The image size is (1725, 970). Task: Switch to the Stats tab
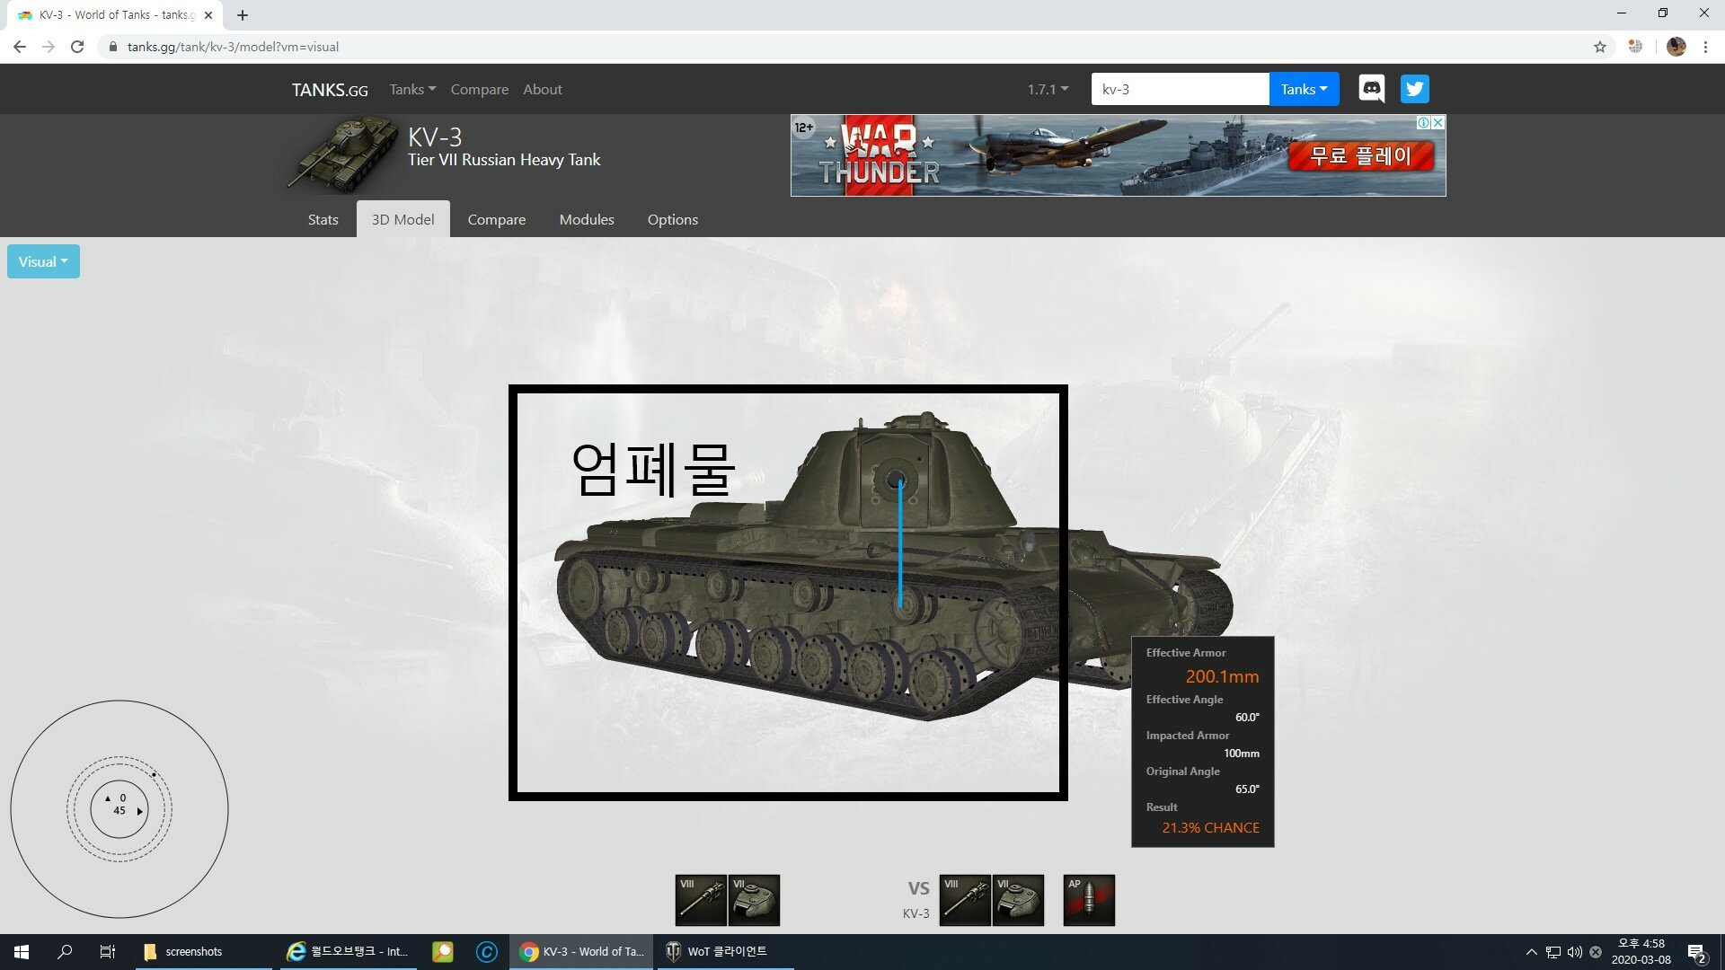pyautogui.click(x=323, y=219)
